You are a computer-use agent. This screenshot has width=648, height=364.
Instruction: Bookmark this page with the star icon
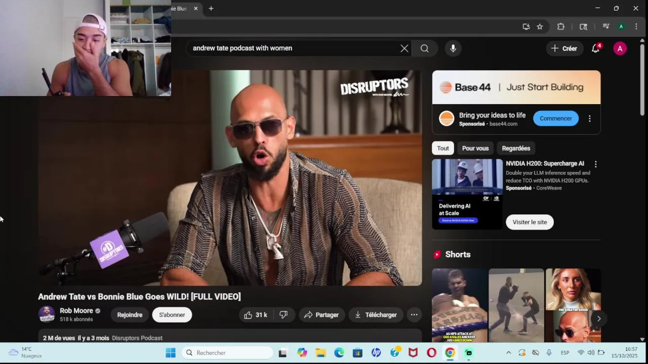540,27
